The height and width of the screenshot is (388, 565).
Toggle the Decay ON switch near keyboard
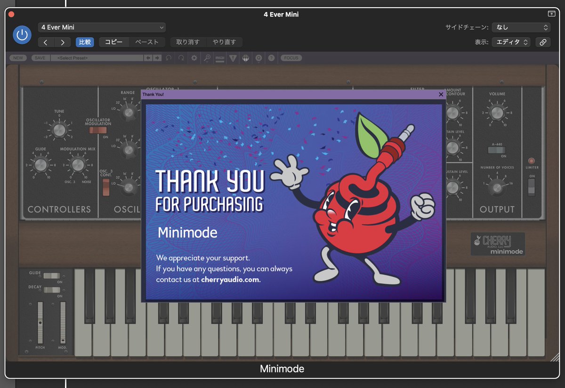pyautogui.click(x=51, y=290)
